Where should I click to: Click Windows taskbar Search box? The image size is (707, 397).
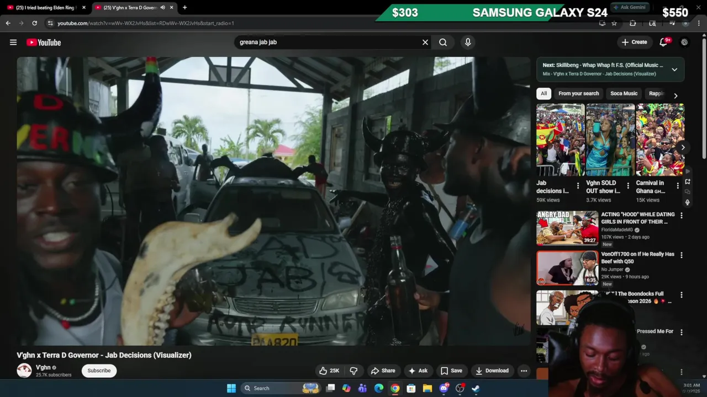click(281, 388)
